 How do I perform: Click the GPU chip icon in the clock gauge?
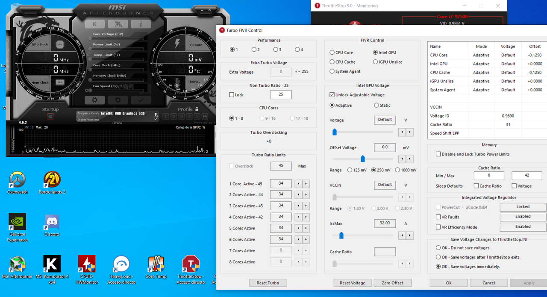tap(60, 44)
